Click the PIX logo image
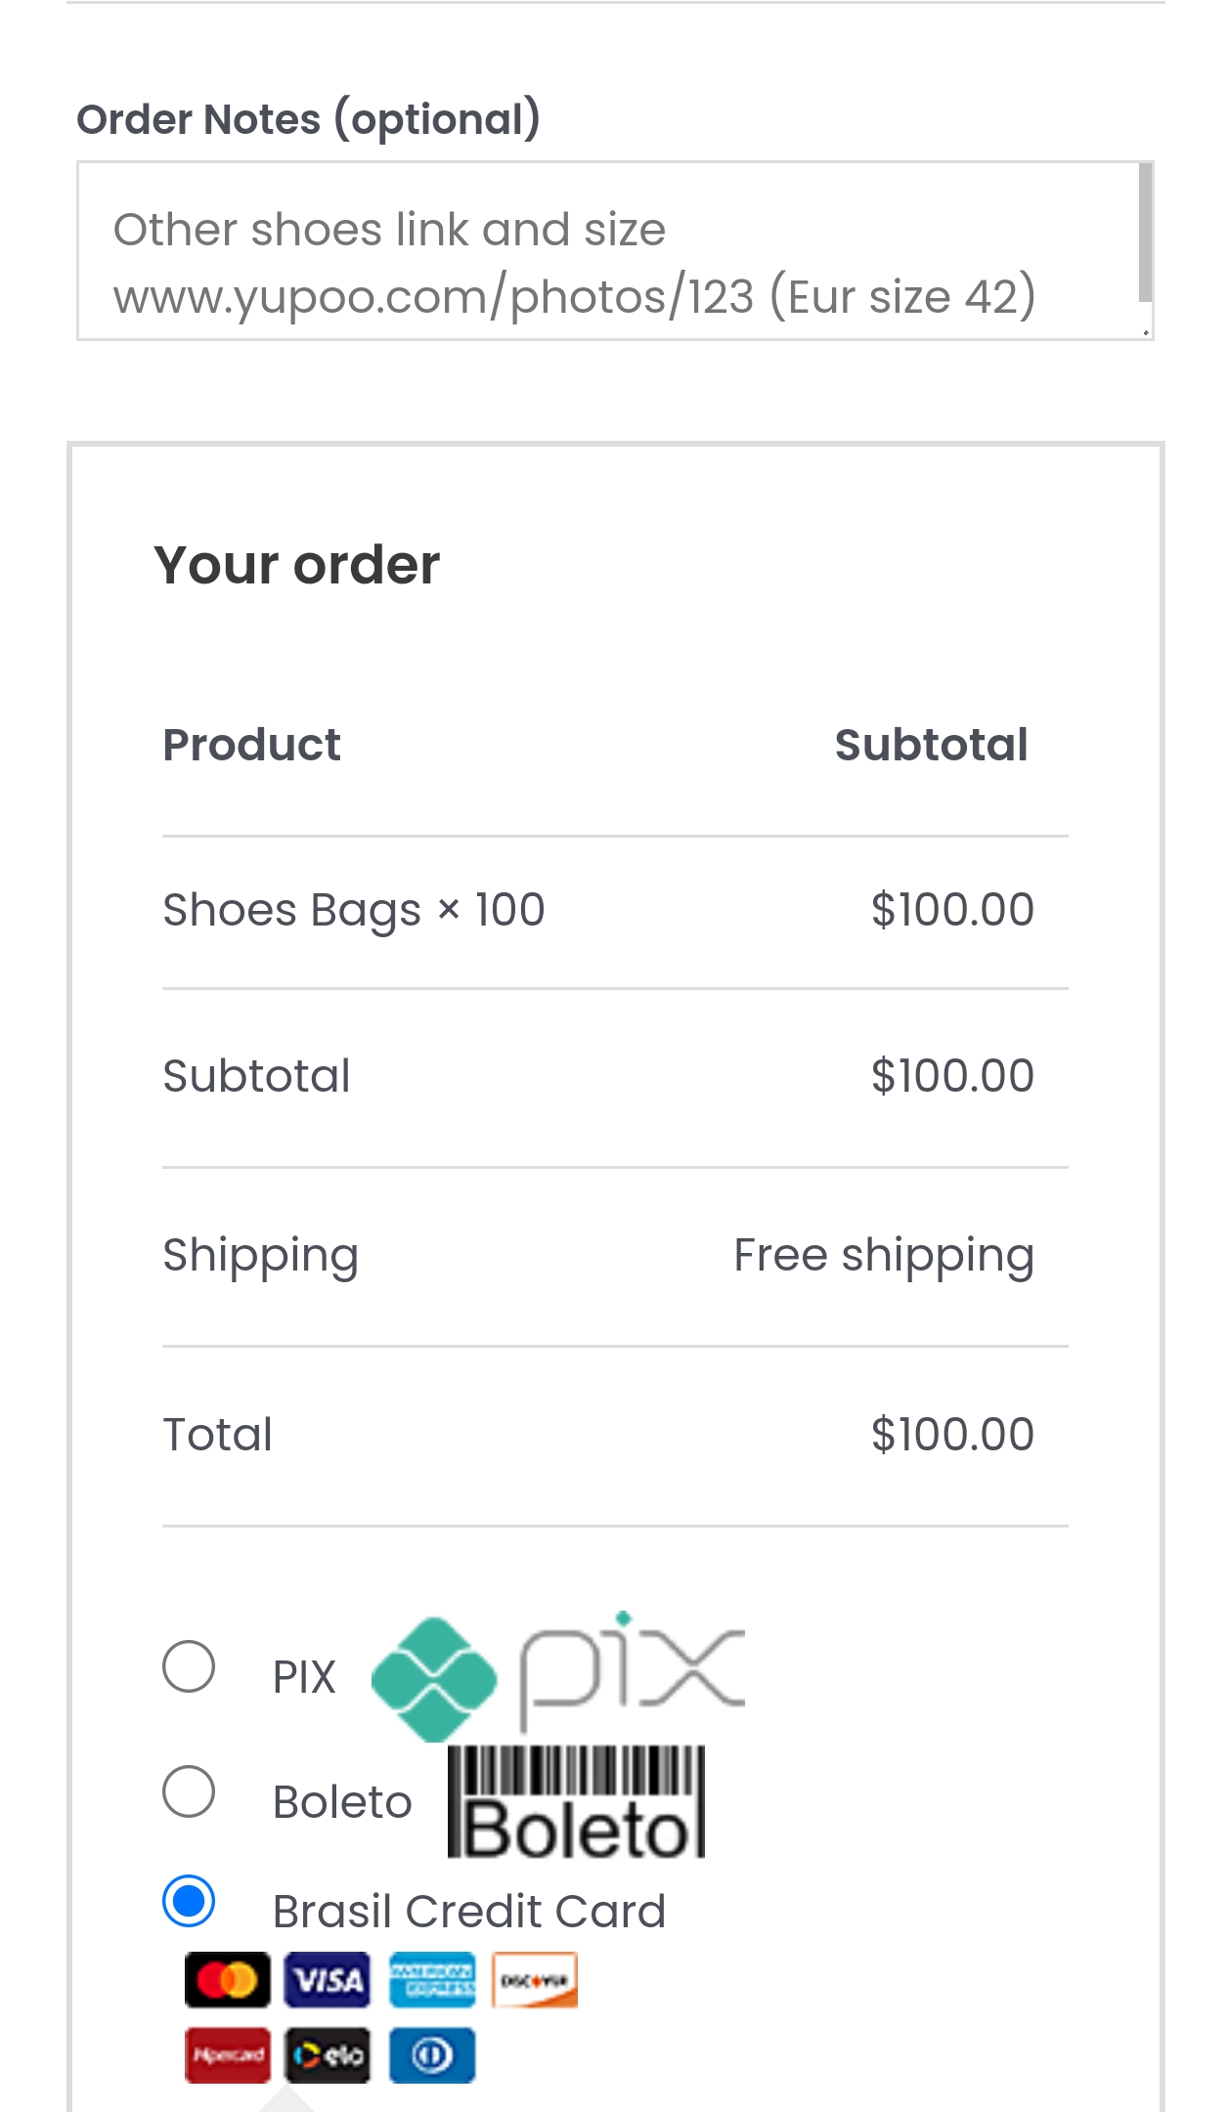 click(558, 1675)
